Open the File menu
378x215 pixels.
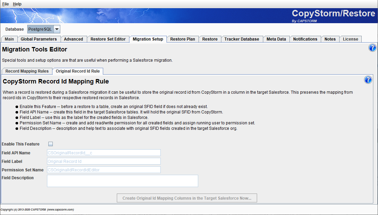(5, 4)
